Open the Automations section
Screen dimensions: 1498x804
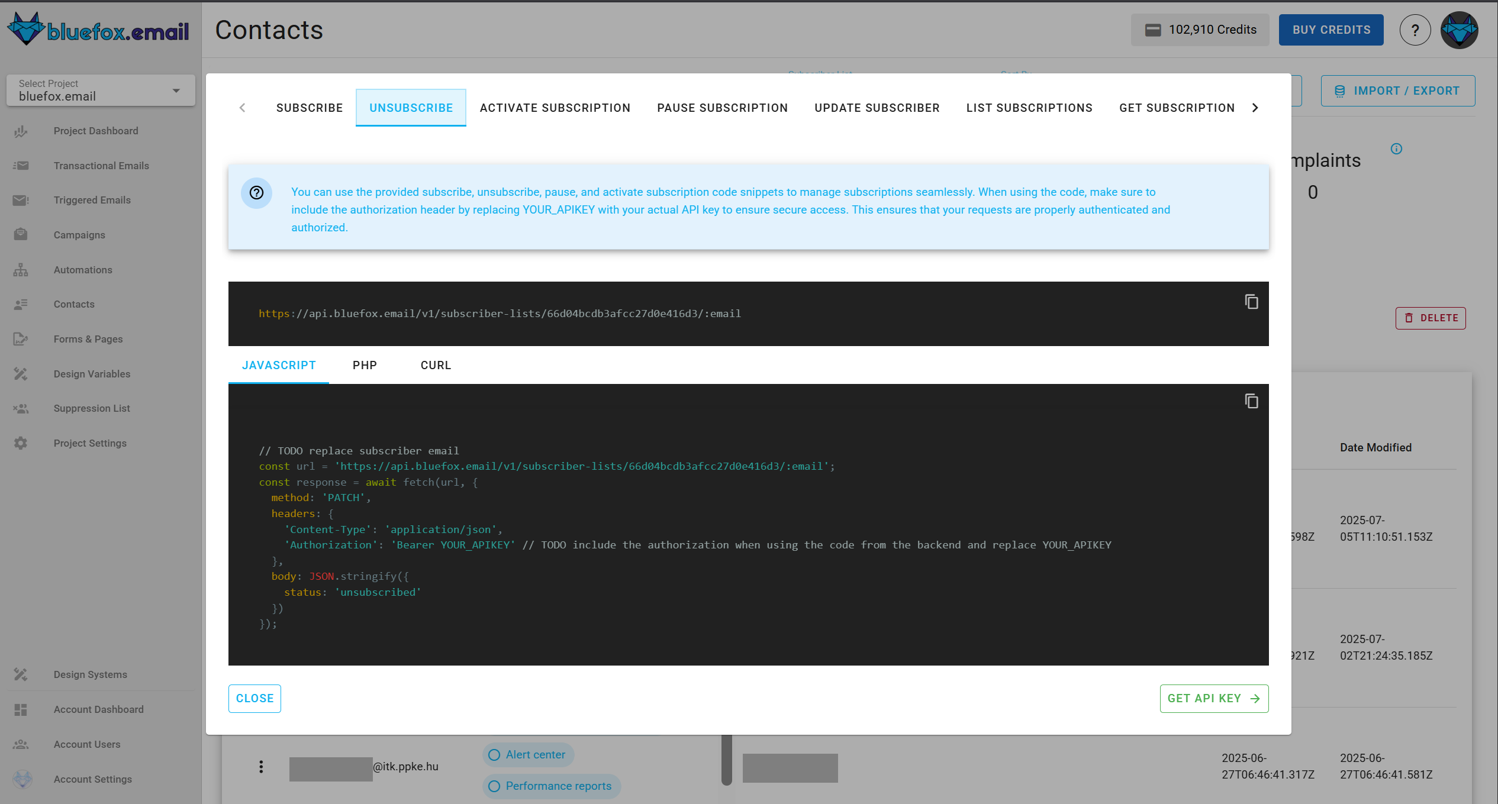click(82, 270)
